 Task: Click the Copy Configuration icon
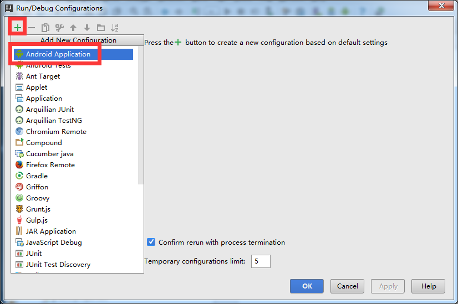click(x=45, y=28)
